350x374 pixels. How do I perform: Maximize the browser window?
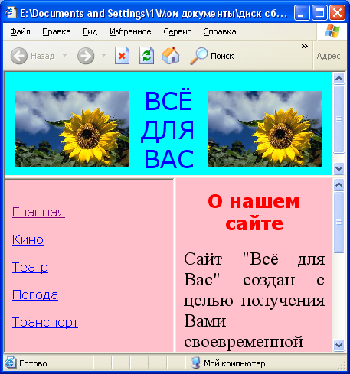coord(319,13)
